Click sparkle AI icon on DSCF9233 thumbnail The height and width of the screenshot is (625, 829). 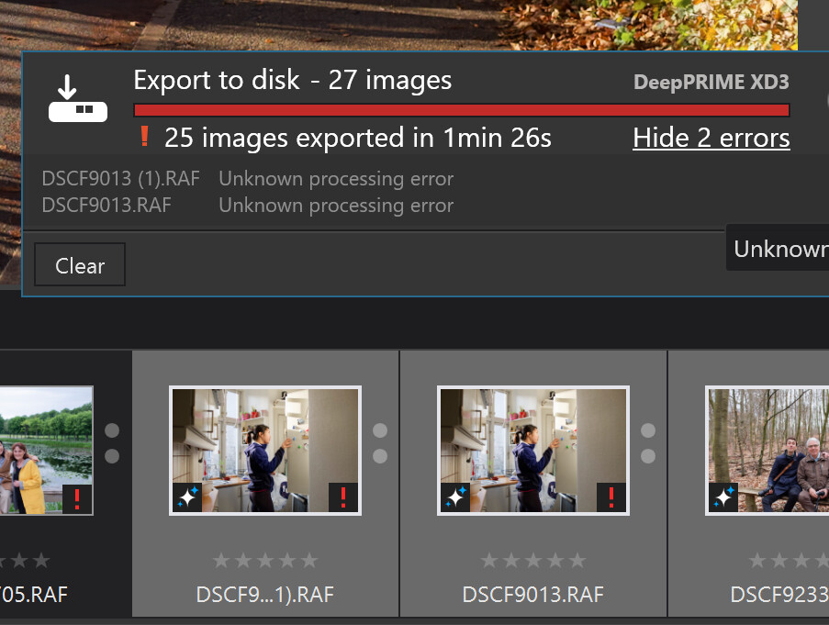pyautogui.click(x=723, y=497)
